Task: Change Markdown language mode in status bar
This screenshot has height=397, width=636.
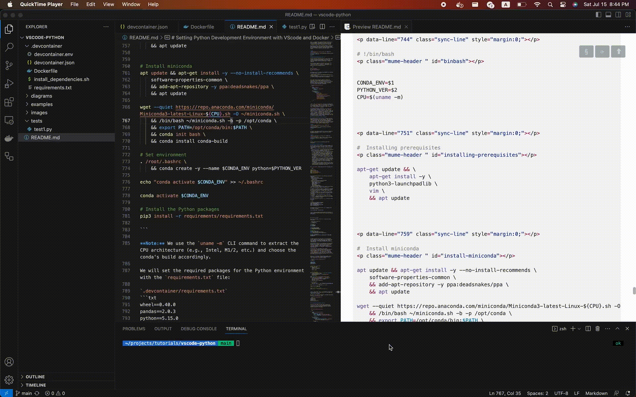Action: coord(596,393)
